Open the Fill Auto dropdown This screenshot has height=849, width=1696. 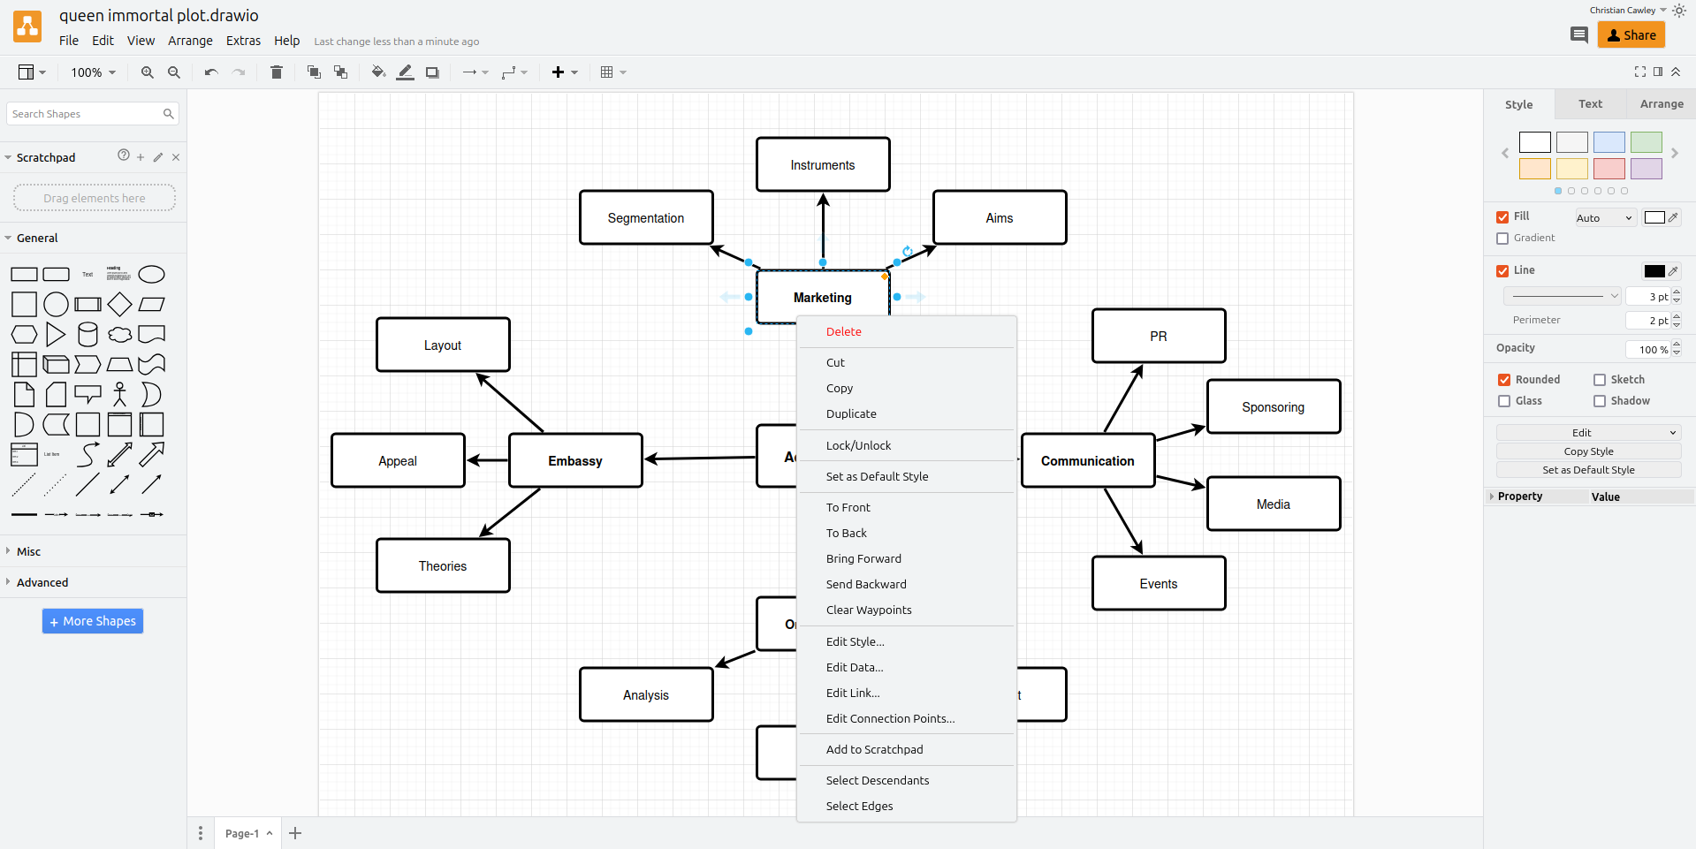pyautogui.click(x=1604, y=217)
